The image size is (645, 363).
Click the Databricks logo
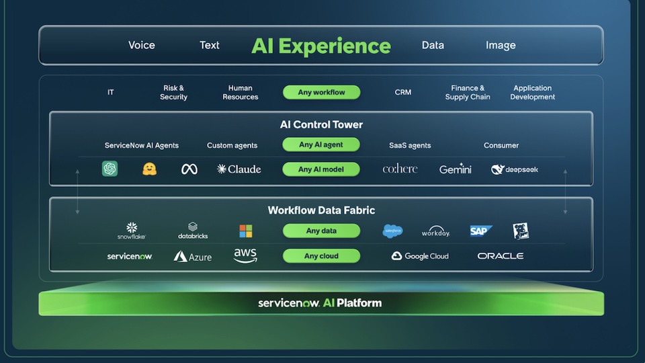[x=193, y=231]
